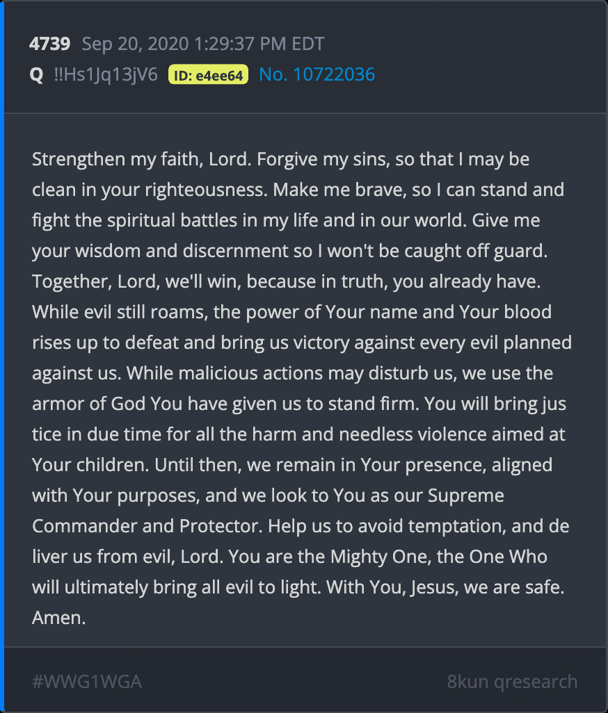Select the Q author name

tap(36, 75)
